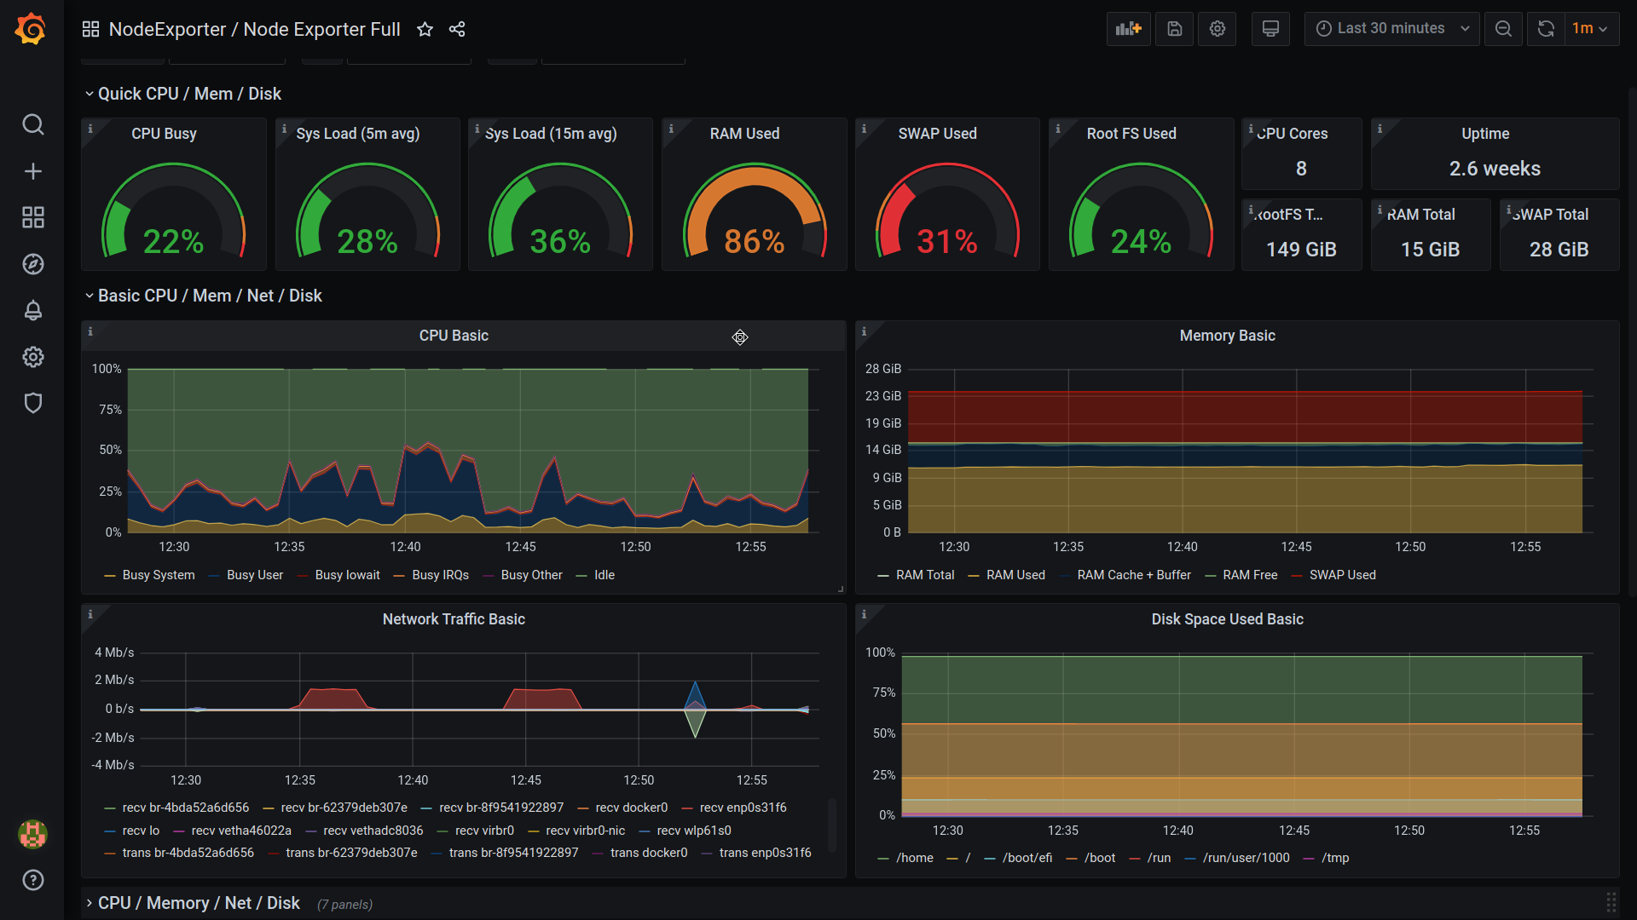Viewport: 1637px width, 920px height.
Task: Click the Grafana search icon
Action: (x=31, y=124)
